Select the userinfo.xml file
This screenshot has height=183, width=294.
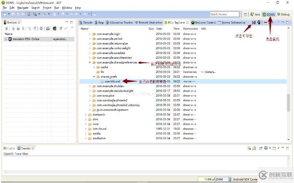[112, 81]
